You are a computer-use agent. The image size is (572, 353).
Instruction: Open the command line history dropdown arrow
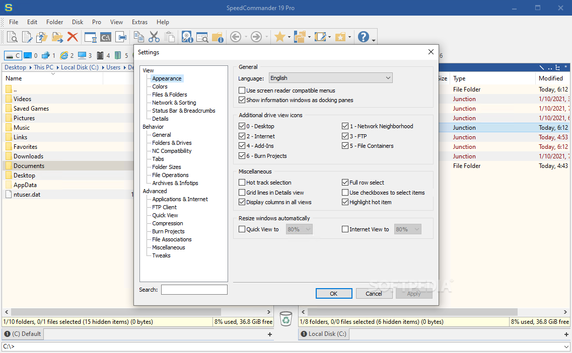point(566,346)
